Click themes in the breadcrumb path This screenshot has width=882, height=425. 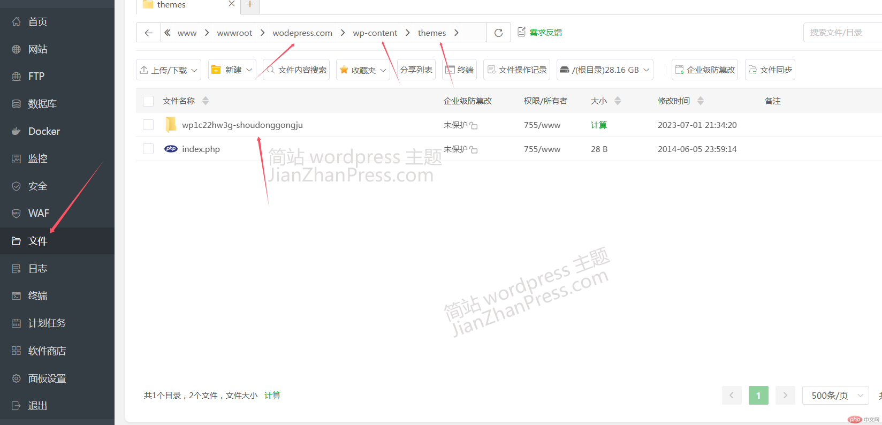pos(432,33)
